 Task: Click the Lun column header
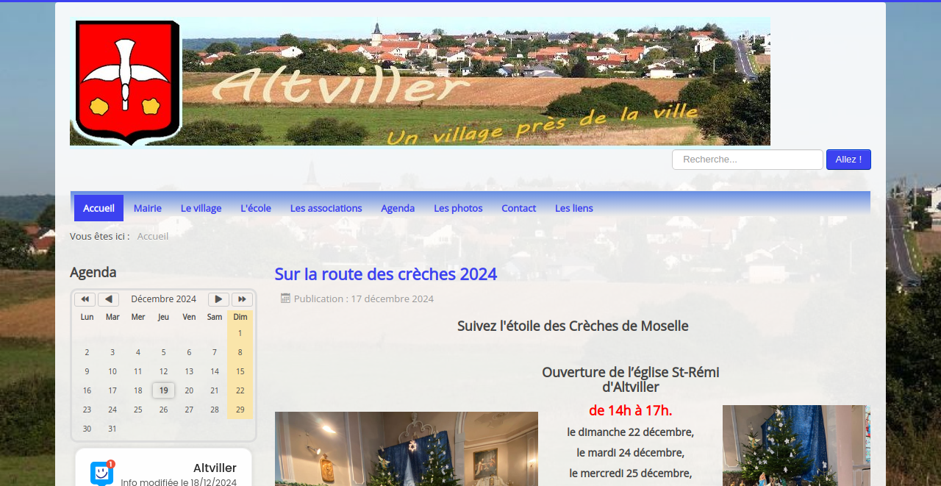[87, 317]
